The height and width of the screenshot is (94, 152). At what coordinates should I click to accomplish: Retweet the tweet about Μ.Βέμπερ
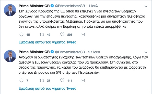[x=42, y=35]
